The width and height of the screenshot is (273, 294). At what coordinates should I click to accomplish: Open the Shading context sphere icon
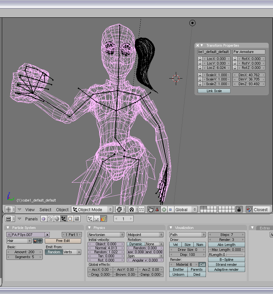point(57,219)
